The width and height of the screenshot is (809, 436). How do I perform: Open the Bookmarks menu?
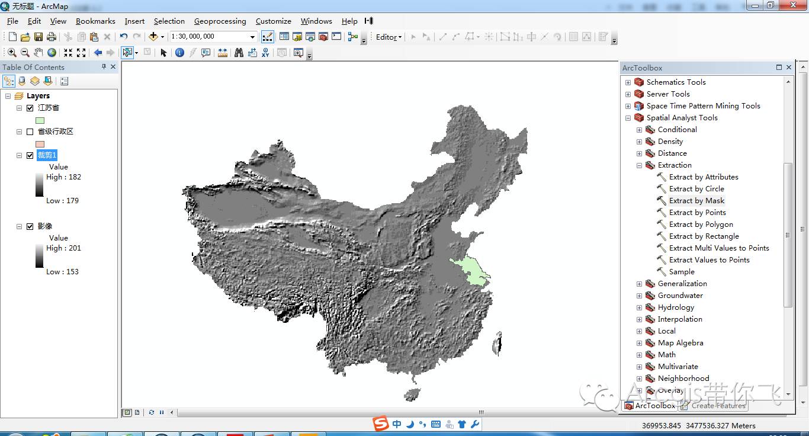[x=95, y=21]
